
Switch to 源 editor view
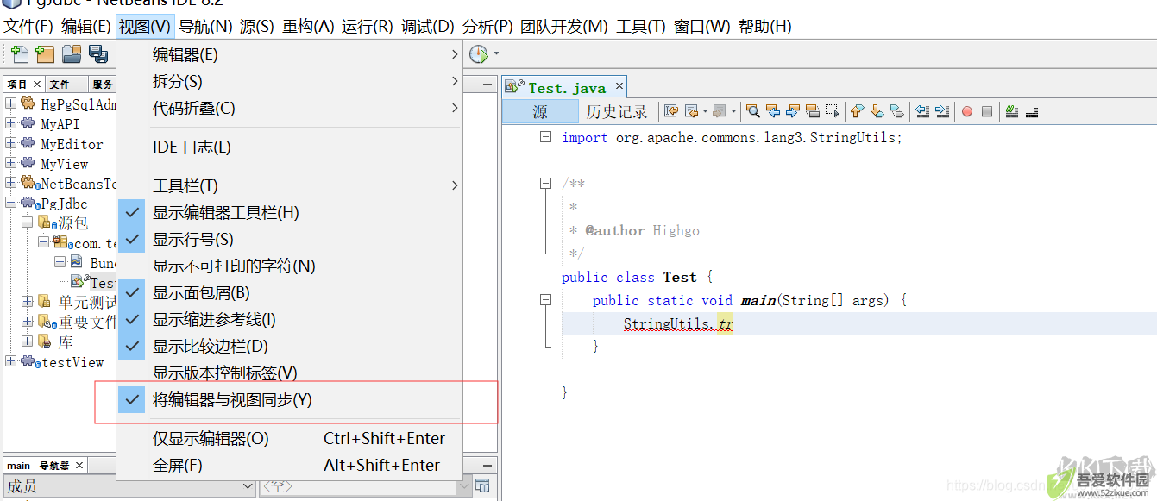540,112
